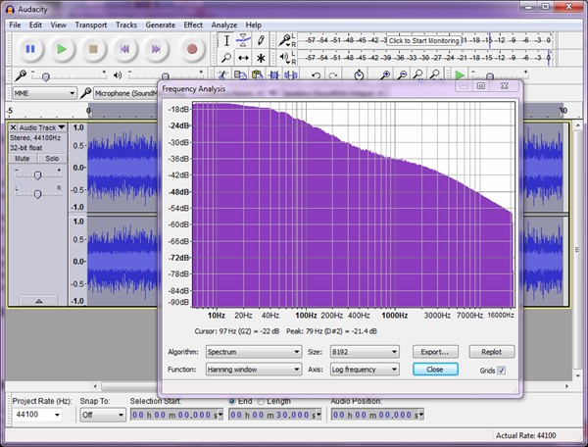This screenshot has width=588, height=447.
Task: Click the track pan slider knob
Action: point(37,194)
